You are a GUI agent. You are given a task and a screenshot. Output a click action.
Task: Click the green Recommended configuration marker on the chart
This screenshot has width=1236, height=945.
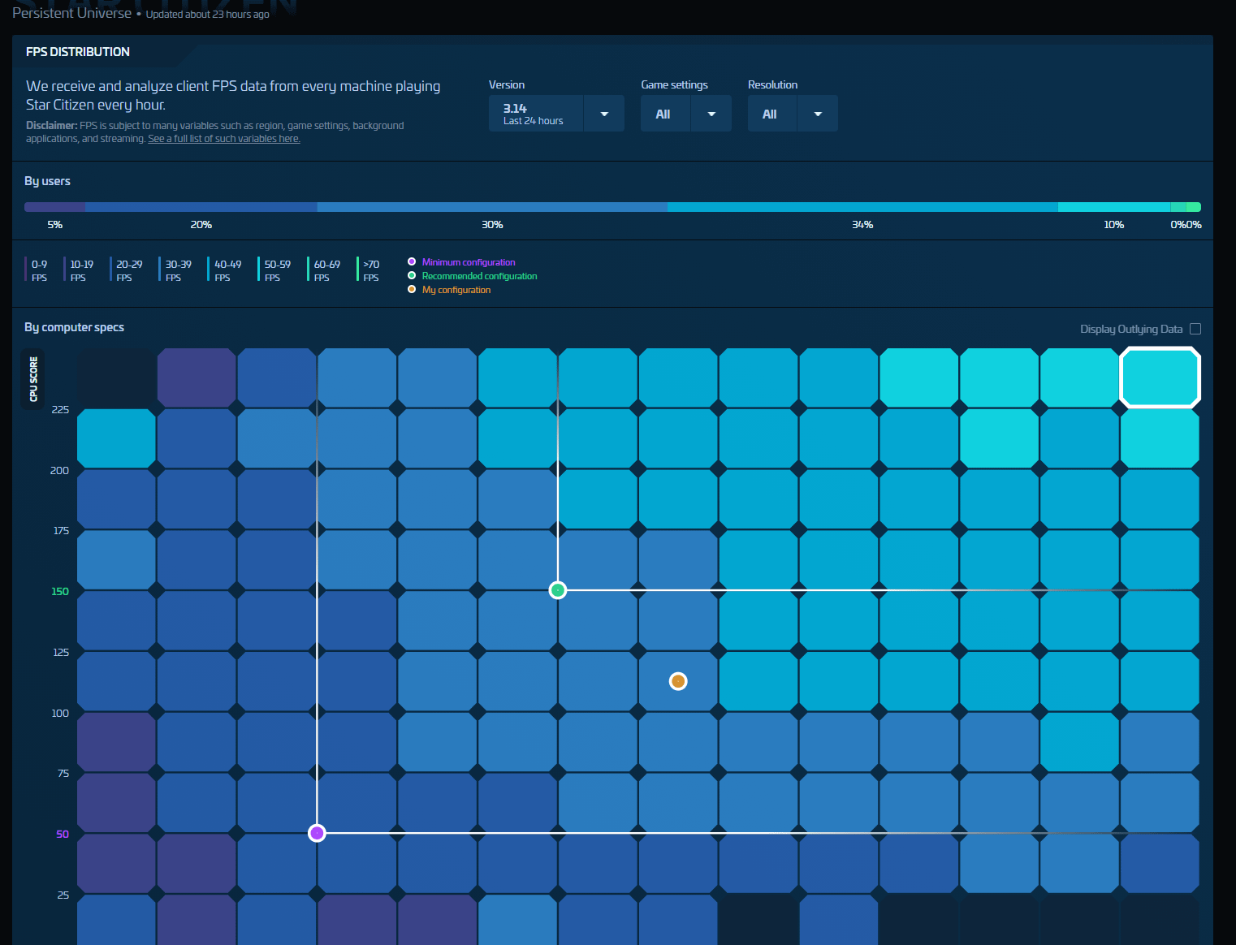558,590
